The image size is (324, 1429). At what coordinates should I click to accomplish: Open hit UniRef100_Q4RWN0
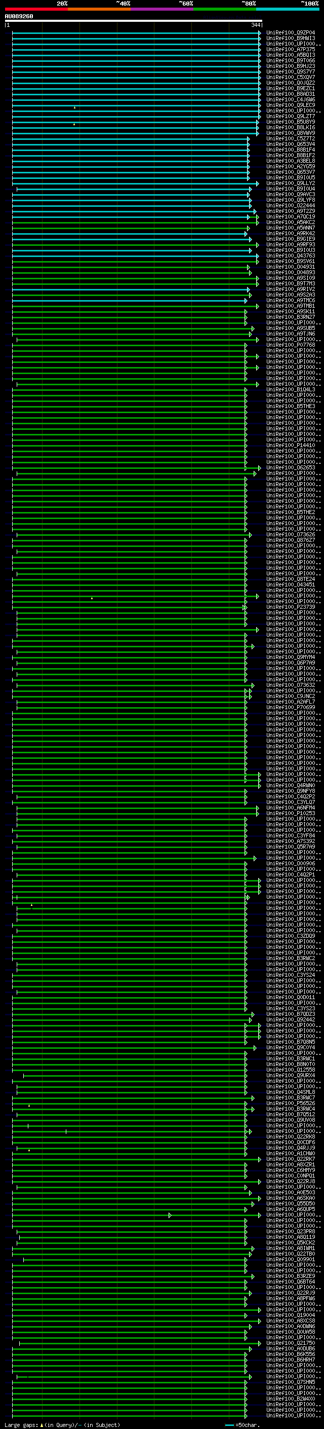click(291, 785)
